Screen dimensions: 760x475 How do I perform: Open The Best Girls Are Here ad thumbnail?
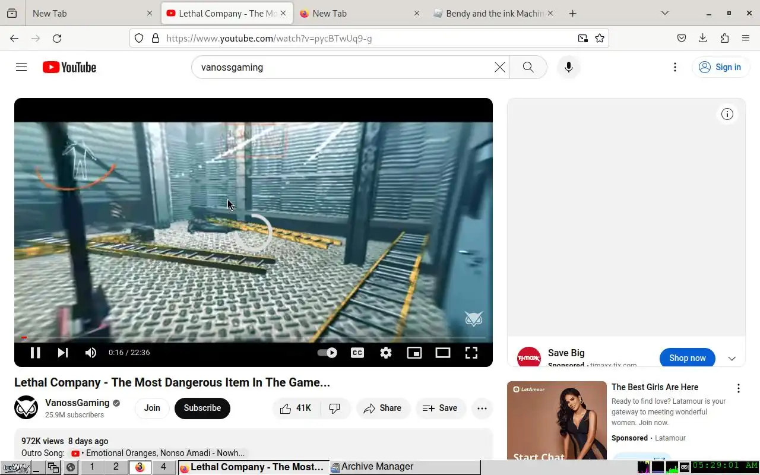[557, 420]
